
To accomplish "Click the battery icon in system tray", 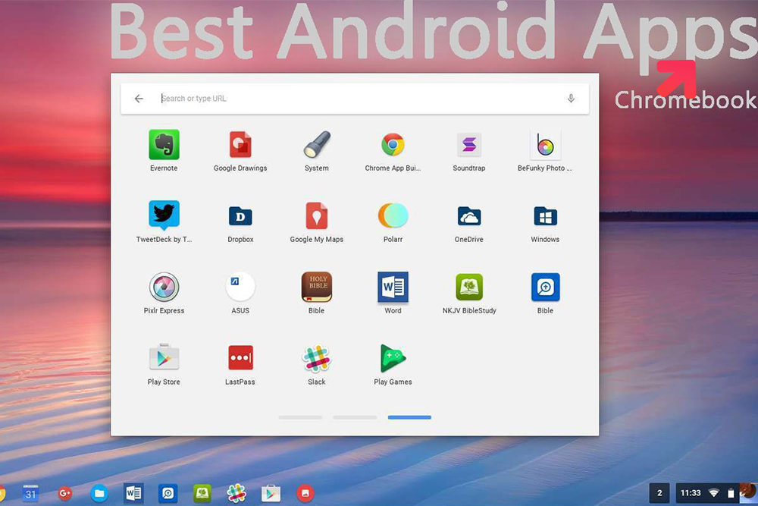I will coord(731,493).
